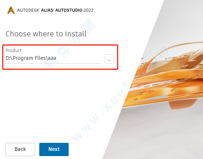Viewport: 203px width, 159px height.
Task: Focus the Product install path field
Action: (53, 58)
